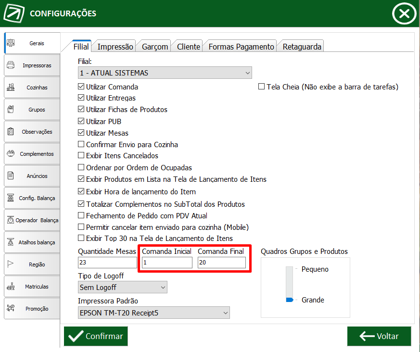Switch to the Impressão tab
Screen dimensions: 420x352
pyautogui.click(x=115, y=47)
